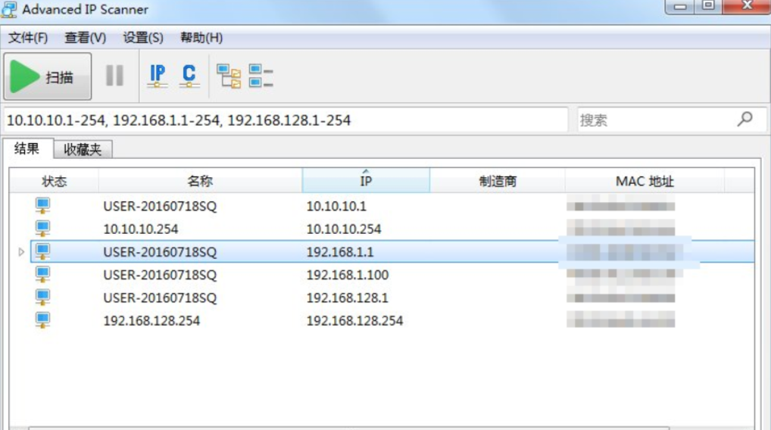Click IP cell 10.10.10.1

pos(336,206)
